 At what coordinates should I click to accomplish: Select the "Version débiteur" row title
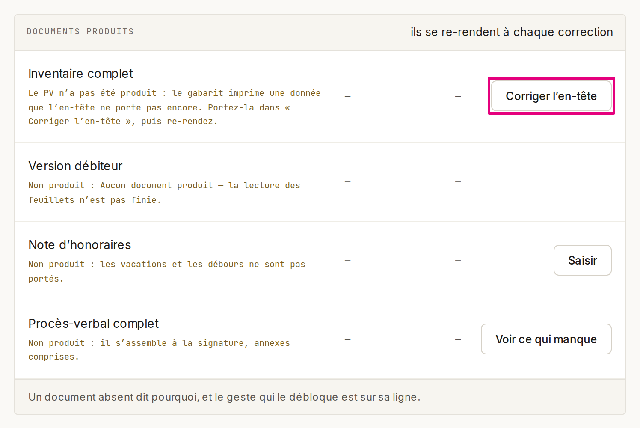[x=75, y=166]
